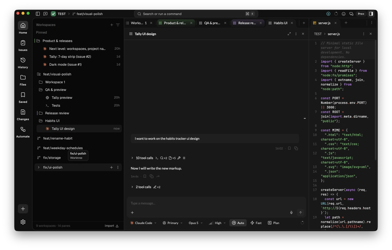Open server.js pane more options menu
Screen dimensions: 392x250
click(x=364, y=34)
